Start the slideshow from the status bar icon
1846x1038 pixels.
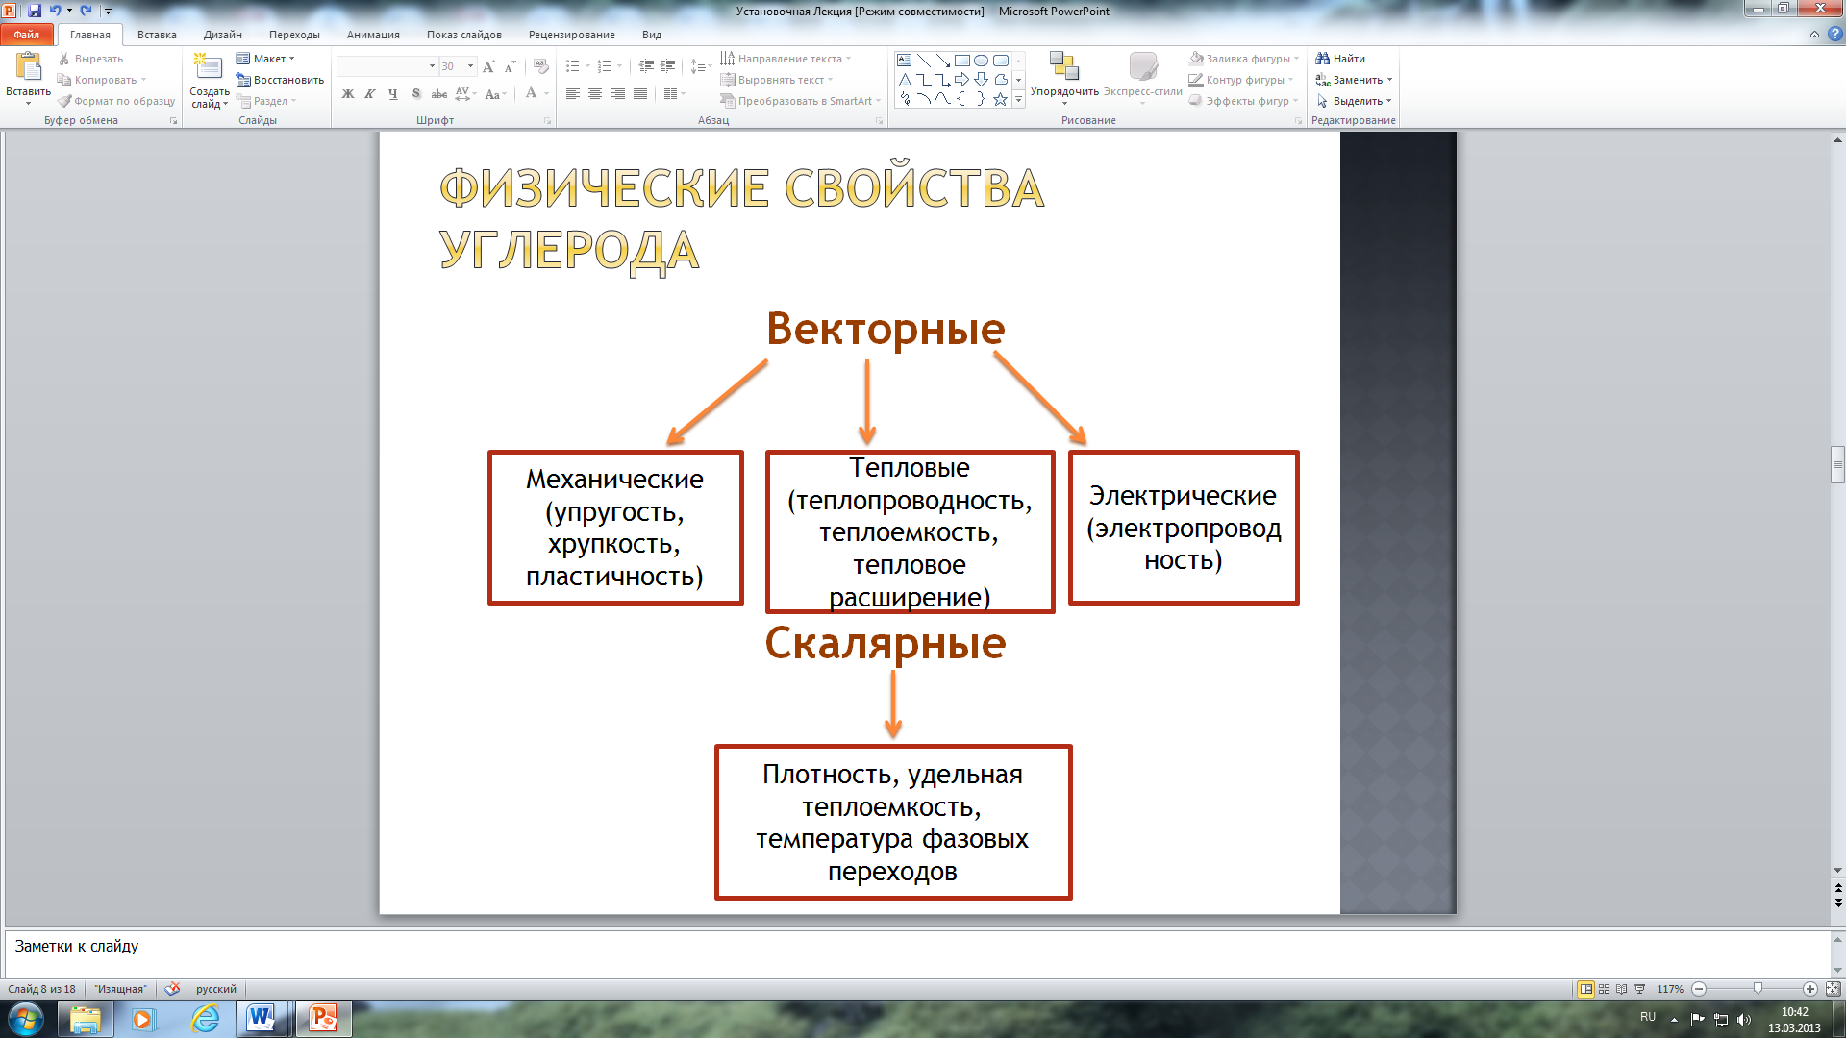pyautogui.click(x=1640, y=989)
